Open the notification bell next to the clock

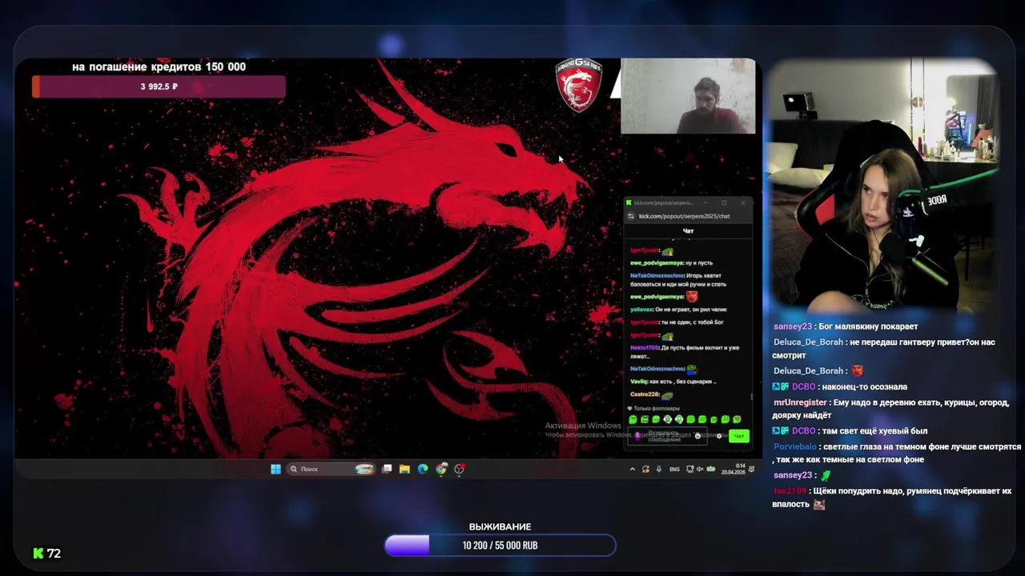coord(750,469)
